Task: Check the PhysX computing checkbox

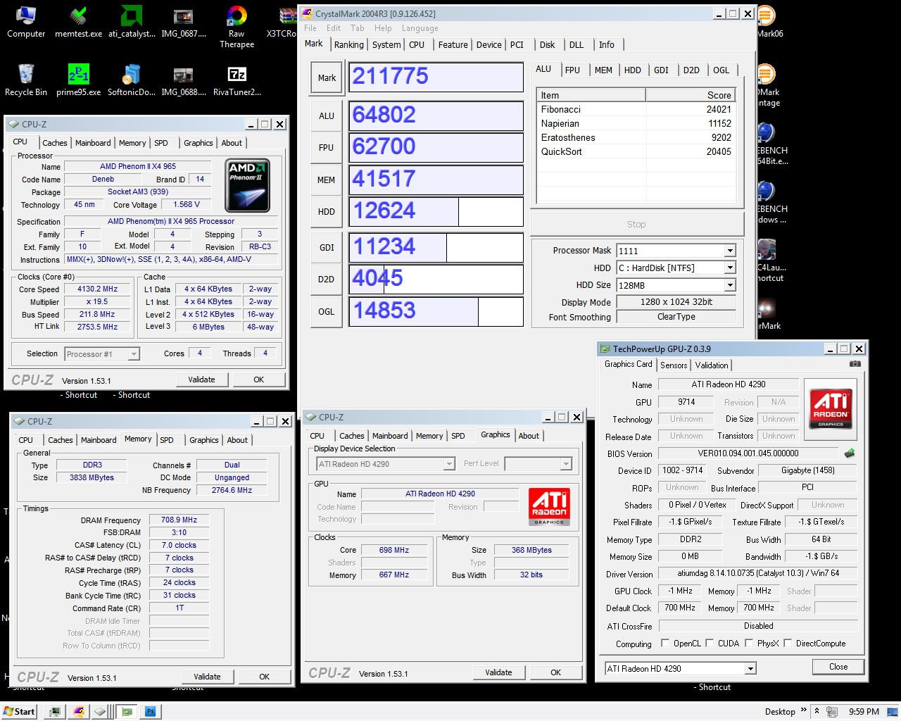Action: 749,643
